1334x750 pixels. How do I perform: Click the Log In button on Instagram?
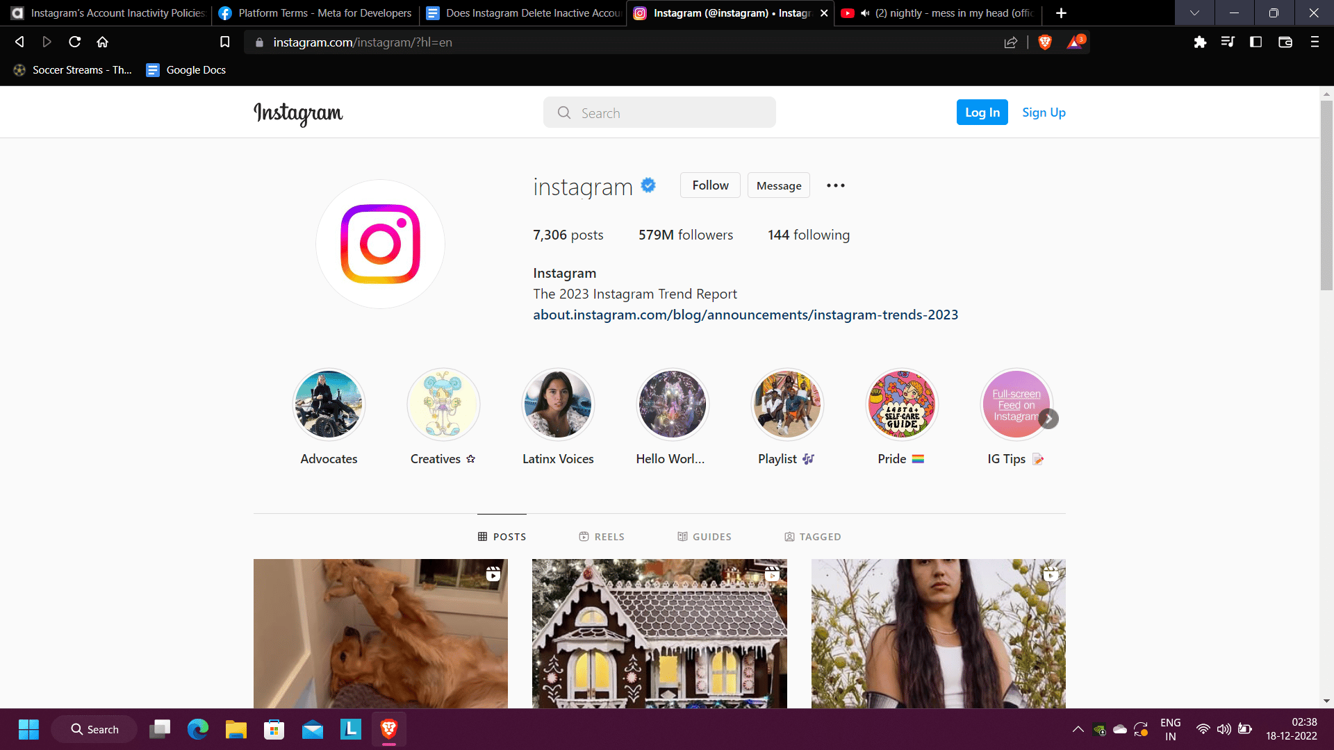[x=982, y=112]
